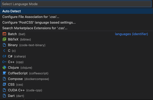
Task: Pick the CSS (css) language entry
Action: point(76,84)
